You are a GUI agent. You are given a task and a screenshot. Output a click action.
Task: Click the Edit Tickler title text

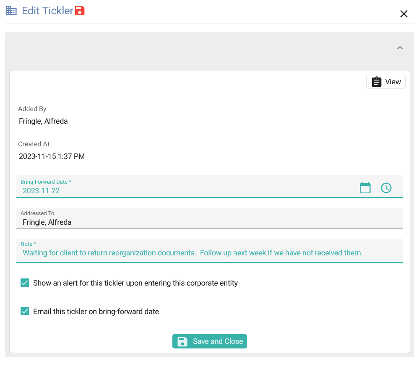pyautogui.click(x=47, y=11)
